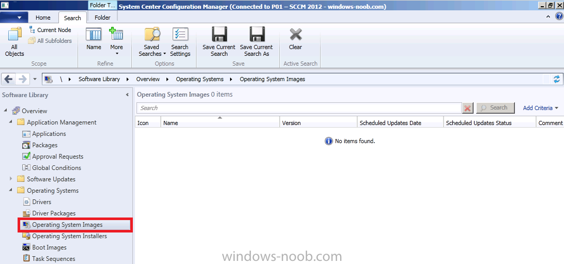
Task: Switch to the Home ribbon tab
Action: click(43, 17)
